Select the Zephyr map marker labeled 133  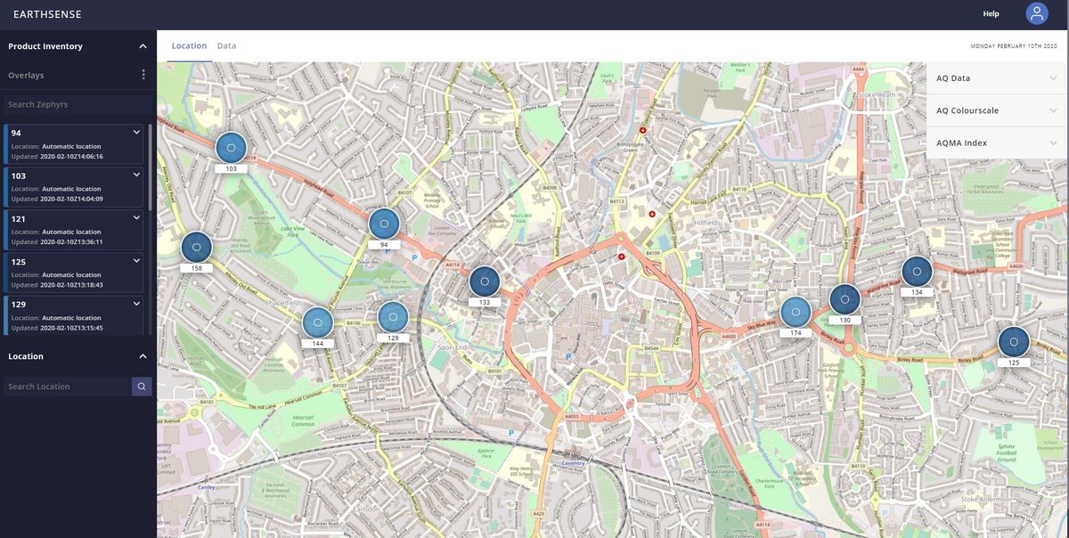click(485, 281)
